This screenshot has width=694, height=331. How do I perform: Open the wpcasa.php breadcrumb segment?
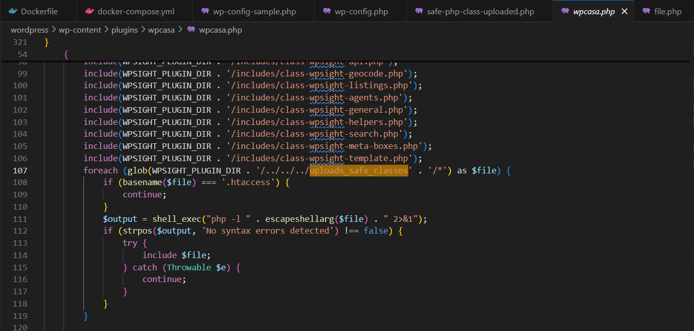click(x=220, y=30)
